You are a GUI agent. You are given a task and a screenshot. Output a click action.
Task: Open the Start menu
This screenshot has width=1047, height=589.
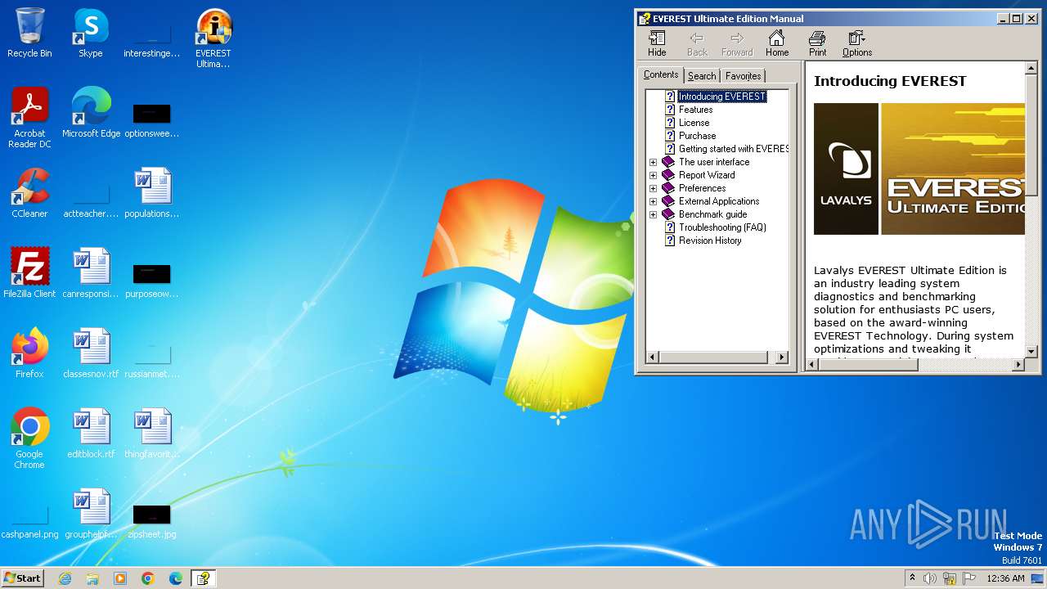click(x=23, y=578)
